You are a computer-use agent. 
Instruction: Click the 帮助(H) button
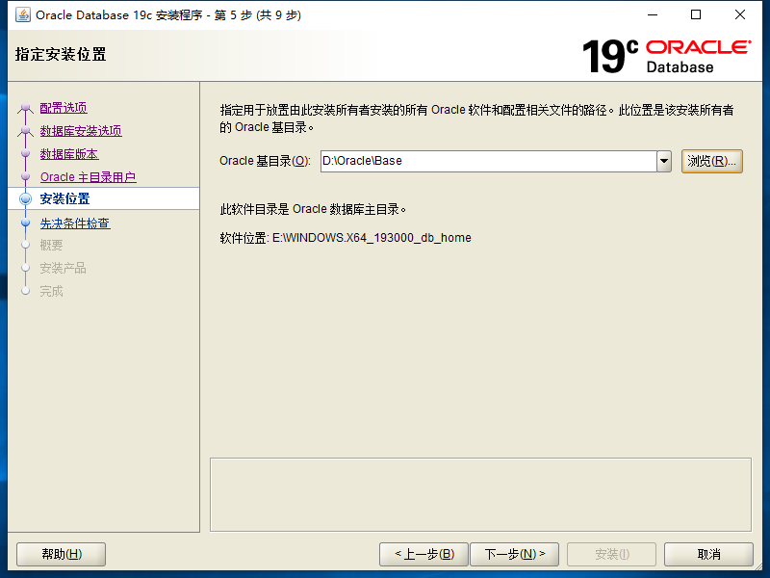pos(62,555)
